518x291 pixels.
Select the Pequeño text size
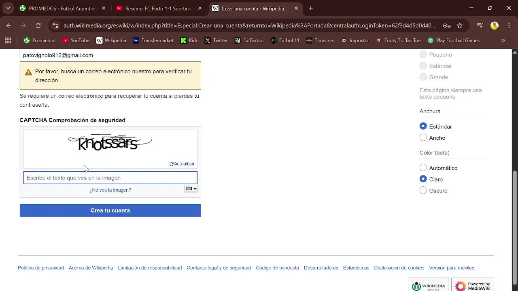[423, 55]
